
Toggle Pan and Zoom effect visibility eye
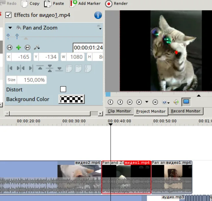[x=19, y=28]
